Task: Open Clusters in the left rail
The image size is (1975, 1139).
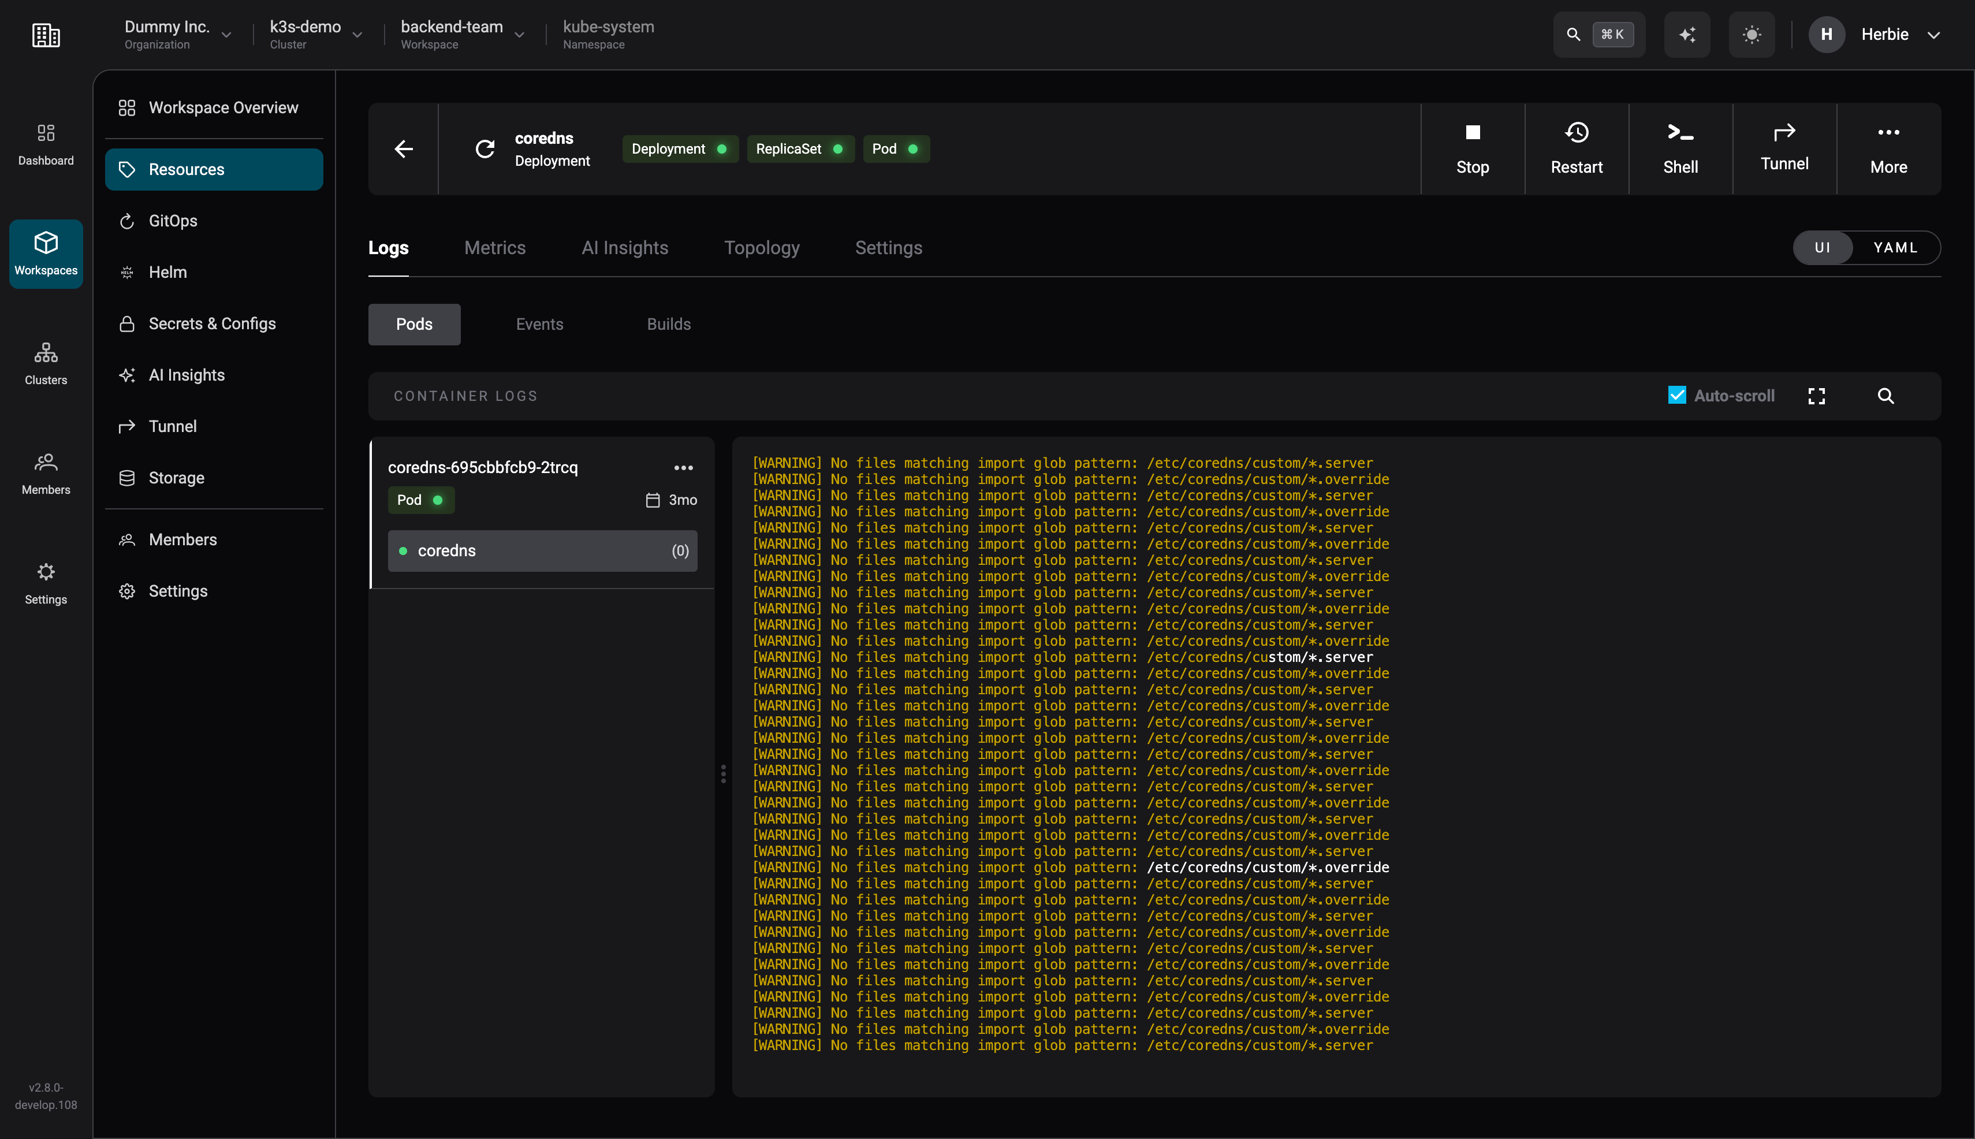Action: [46, 364]
